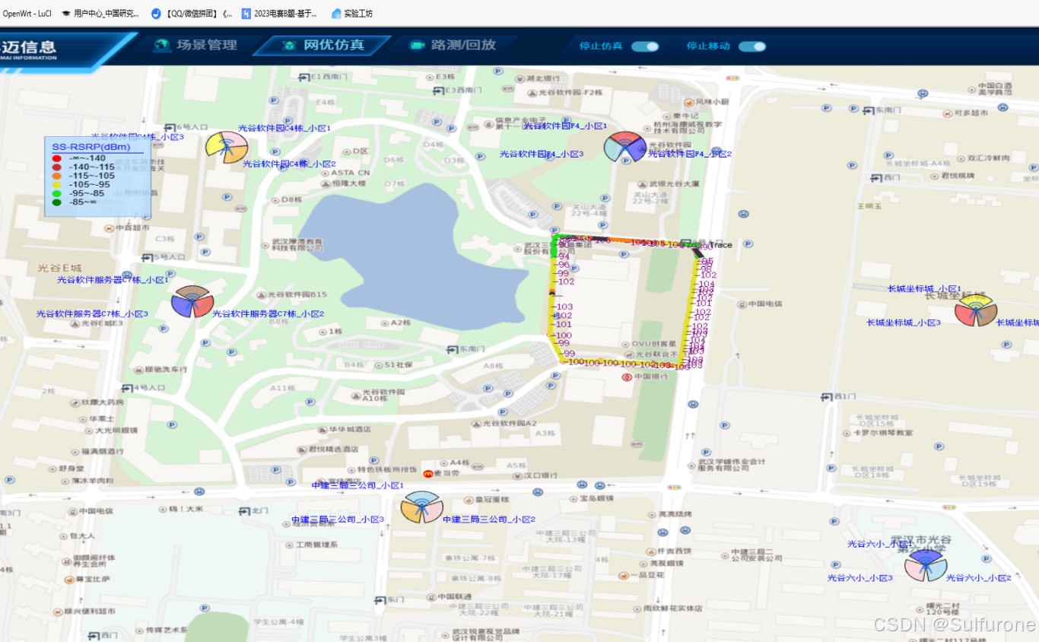The height and width of the screenshot is (642, 1039).
Task: Click the 迈信息 company logo
Action: click(29, 49)
